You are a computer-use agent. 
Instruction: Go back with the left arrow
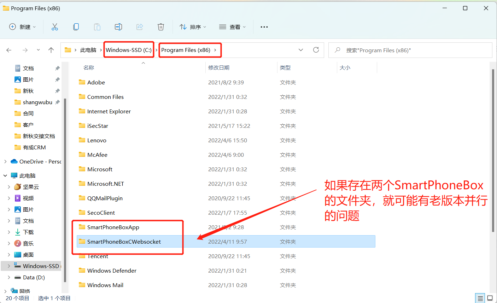click(x=9, y=50)
